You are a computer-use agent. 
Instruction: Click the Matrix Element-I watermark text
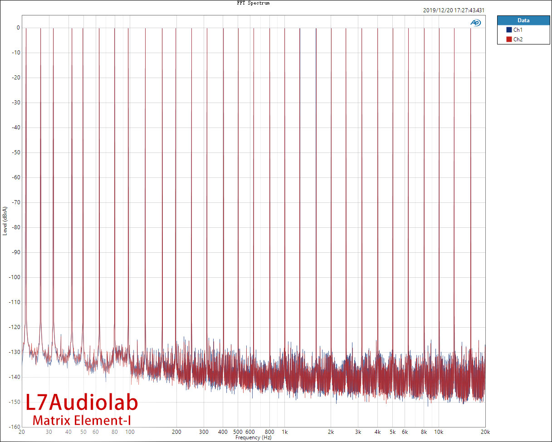coord(82,420)
